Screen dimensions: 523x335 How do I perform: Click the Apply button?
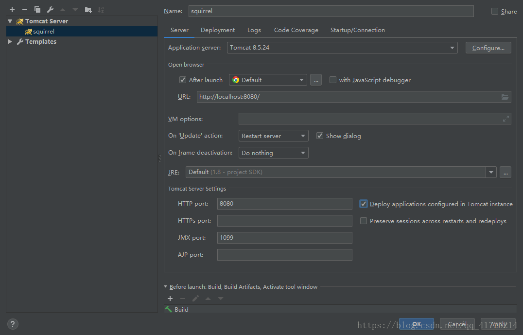498,324
